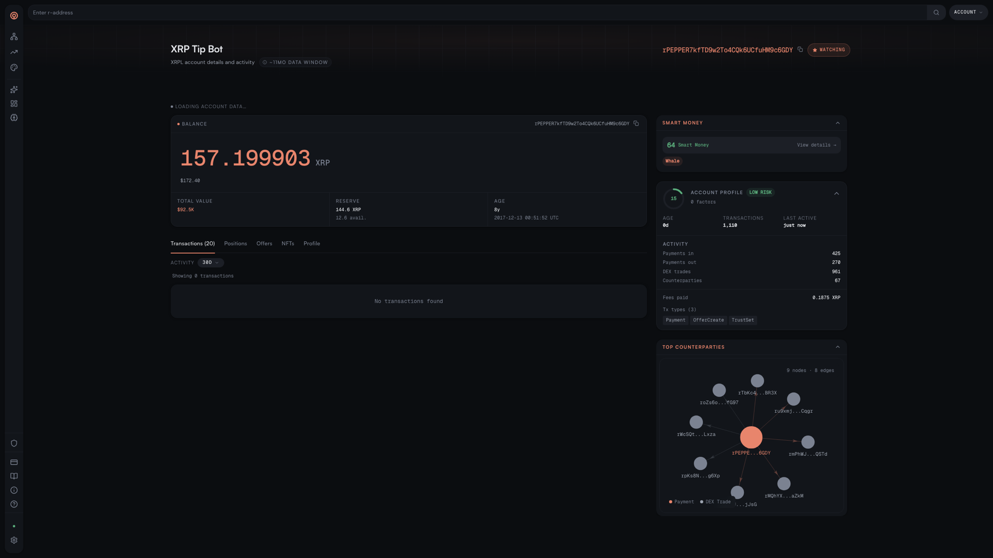Open the sparkles AI sidebar icon
993x558 pixels.
pos(14,90)
